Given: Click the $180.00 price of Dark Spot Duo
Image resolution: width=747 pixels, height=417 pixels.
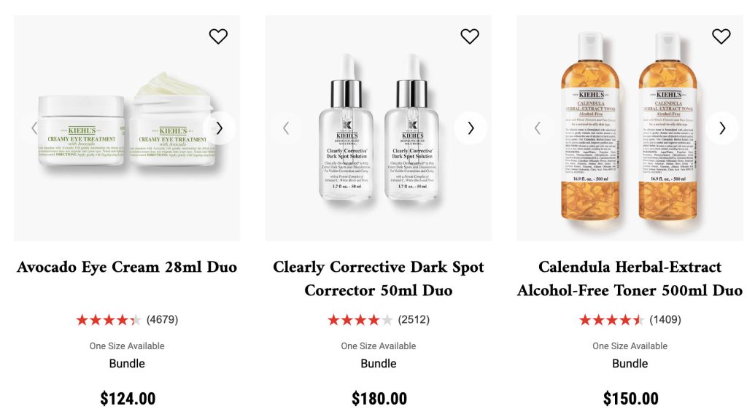Looking at the screenshot, I should click(x=379, y=399).
